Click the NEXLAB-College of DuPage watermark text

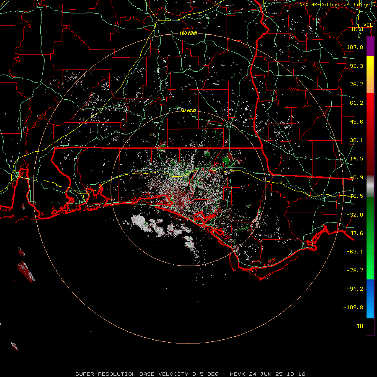point(338,5)
